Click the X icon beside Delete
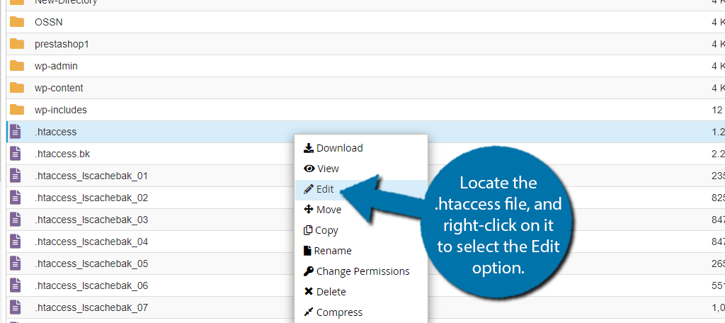This screenshot has height=323, width=725. (x=309, y=292)
